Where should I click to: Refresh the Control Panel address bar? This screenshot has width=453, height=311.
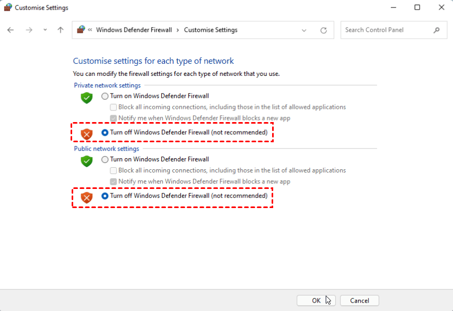point(324,30)
